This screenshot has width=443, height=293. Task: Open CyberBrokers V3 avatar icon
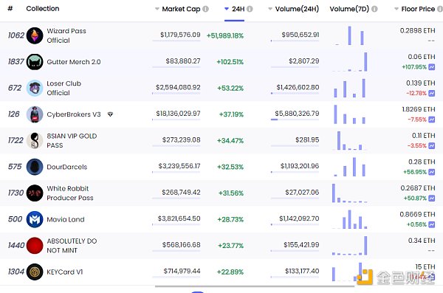click(35, 114)
